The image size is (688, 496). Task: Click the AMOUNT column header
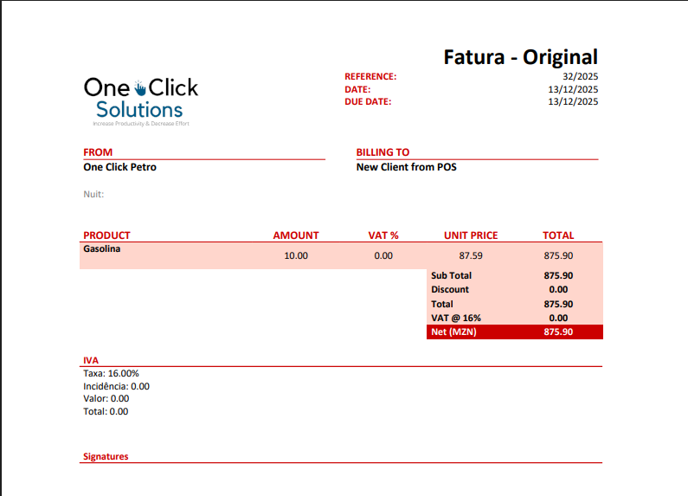click(x=296, y=235)
